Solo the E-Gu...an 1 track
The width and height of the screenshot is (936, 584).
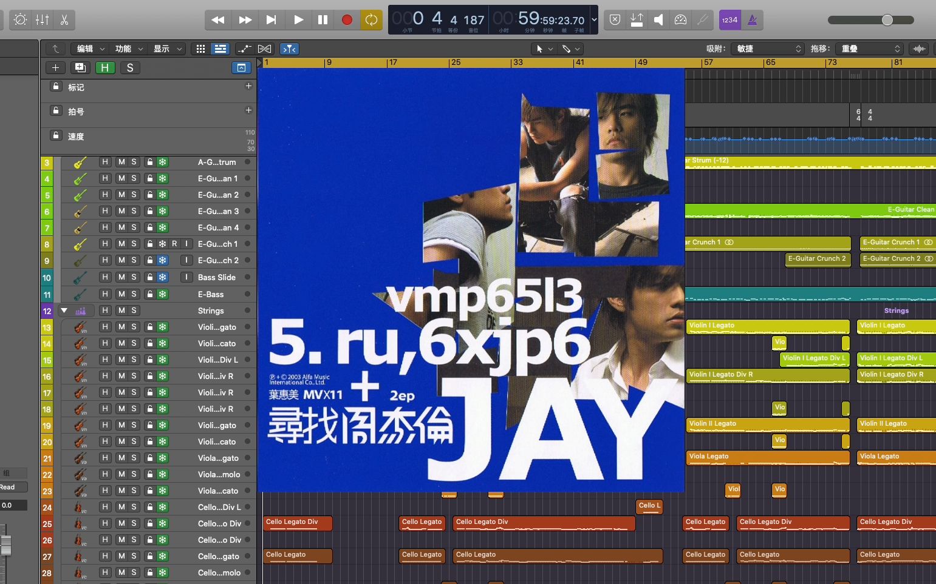click(134, 178)
